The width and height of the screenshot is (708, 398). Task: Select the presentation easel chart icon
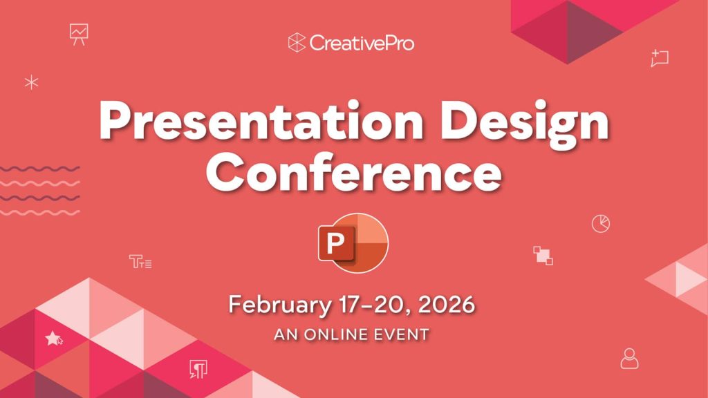79,34
